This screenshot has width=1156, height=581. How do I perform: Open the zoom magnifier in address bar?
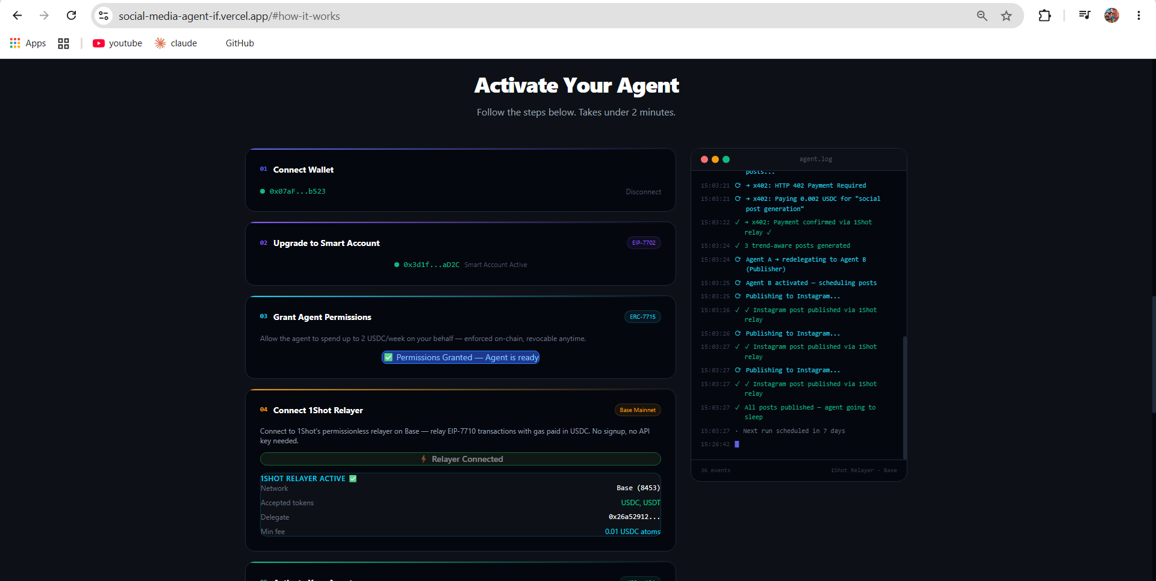982,16
